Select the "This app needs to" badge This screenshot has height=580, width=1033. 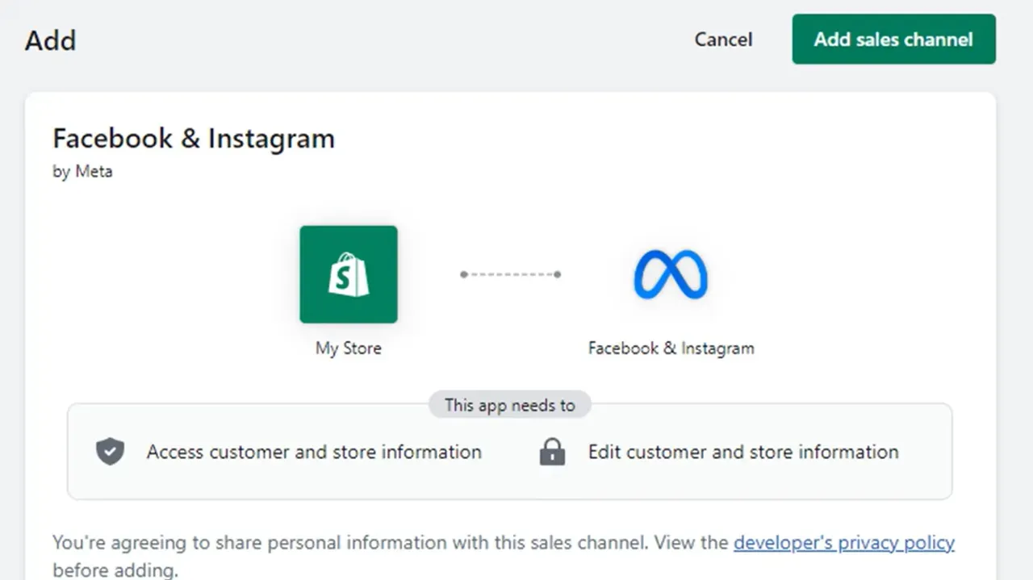[x=509, y=405]
